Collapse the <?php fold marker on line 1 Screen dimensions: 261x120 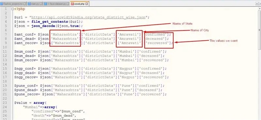pos(12,9)
